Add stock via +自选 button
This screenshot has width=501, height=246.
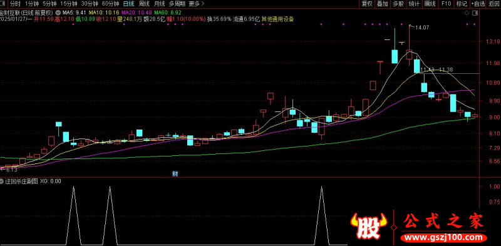(x=478, y=4)
